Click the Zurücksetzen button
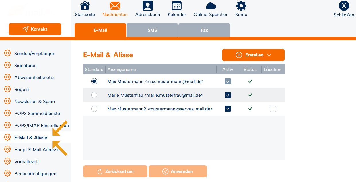This screenshot has width=356, height=182. pyautogui.click(x=115, y=171)
